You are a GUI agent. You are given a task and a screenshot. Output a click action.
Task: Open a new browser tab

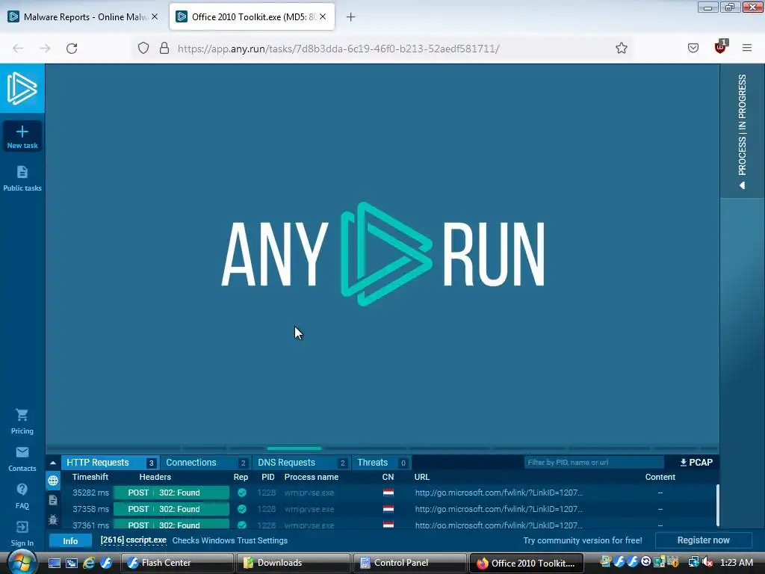(350, 17)
